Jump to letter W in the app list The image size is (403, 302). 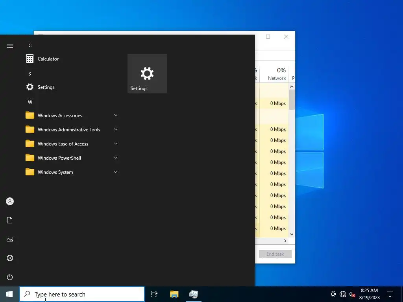30,102
